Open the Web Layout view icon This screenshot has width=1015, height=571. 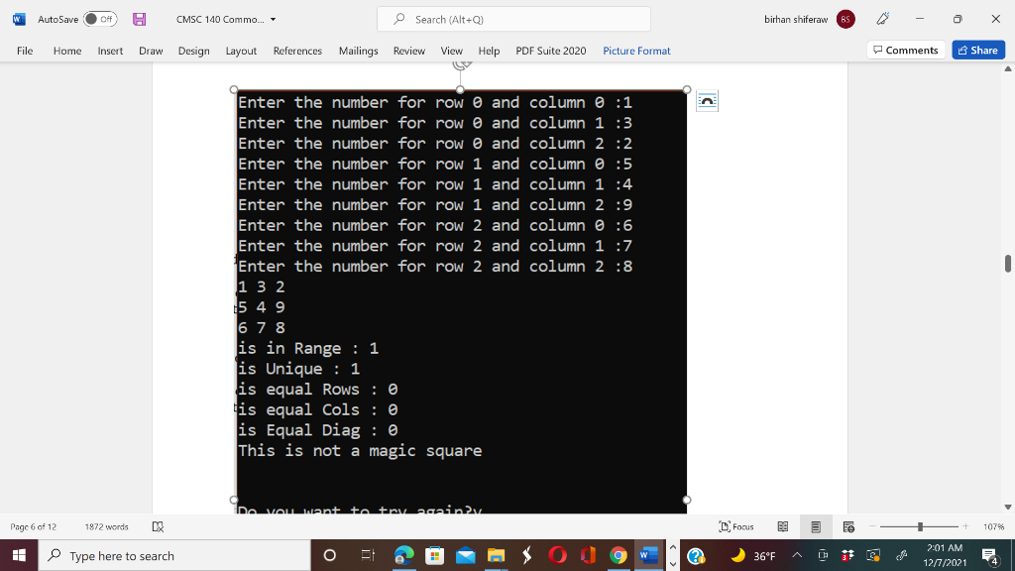[x=849, y=526]
